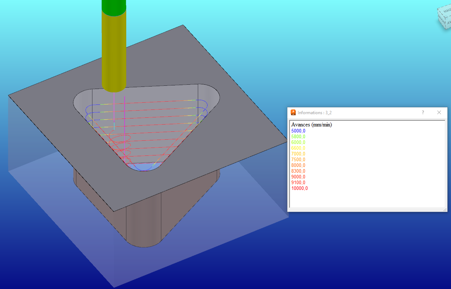This screenshot has height=289, width=451.
Task: Click the 6000,0 feed rate value
Action: pos(298,143)
